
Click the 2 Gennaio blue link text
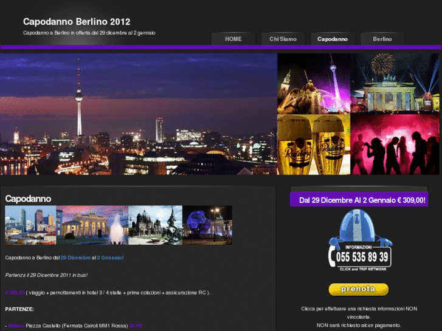[110, 258]
